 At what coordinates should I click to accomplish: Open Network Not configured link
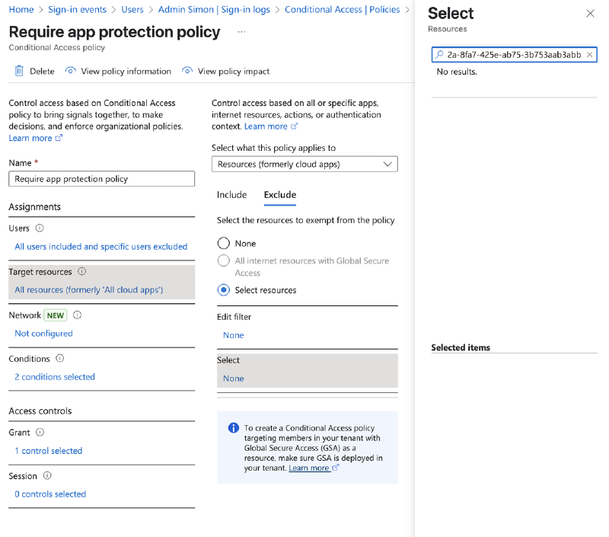[43, 334]
